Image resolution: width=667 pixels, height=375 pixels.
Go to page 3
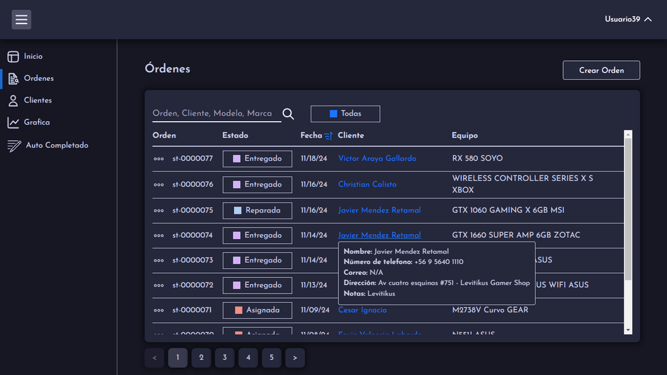[225, 358]
